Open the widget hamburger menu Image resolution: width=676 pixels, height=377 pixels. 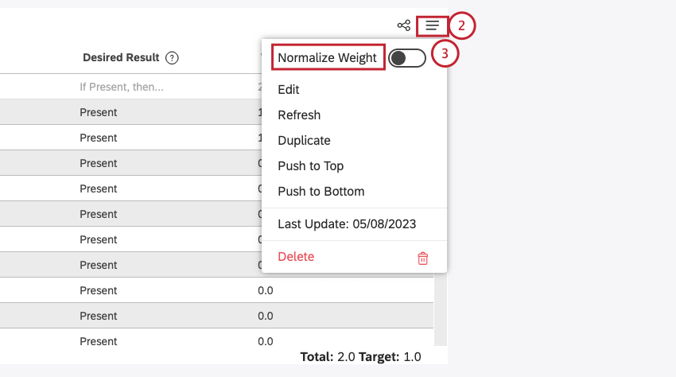tap(432, 25)
